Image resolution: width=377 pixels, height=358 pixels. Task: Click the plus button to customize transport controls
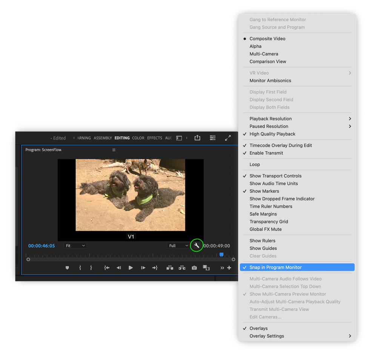click(229, 267)
